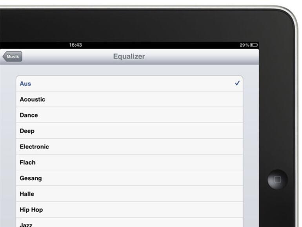Screen dimensions: 302x227
Task: Go back using the Musik button
Action: pyautogui.click(x=12, y=57)
